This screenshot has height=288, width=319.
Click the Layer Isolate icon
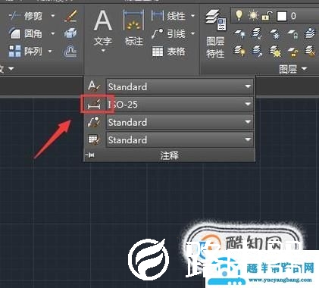tap(257, 34)
